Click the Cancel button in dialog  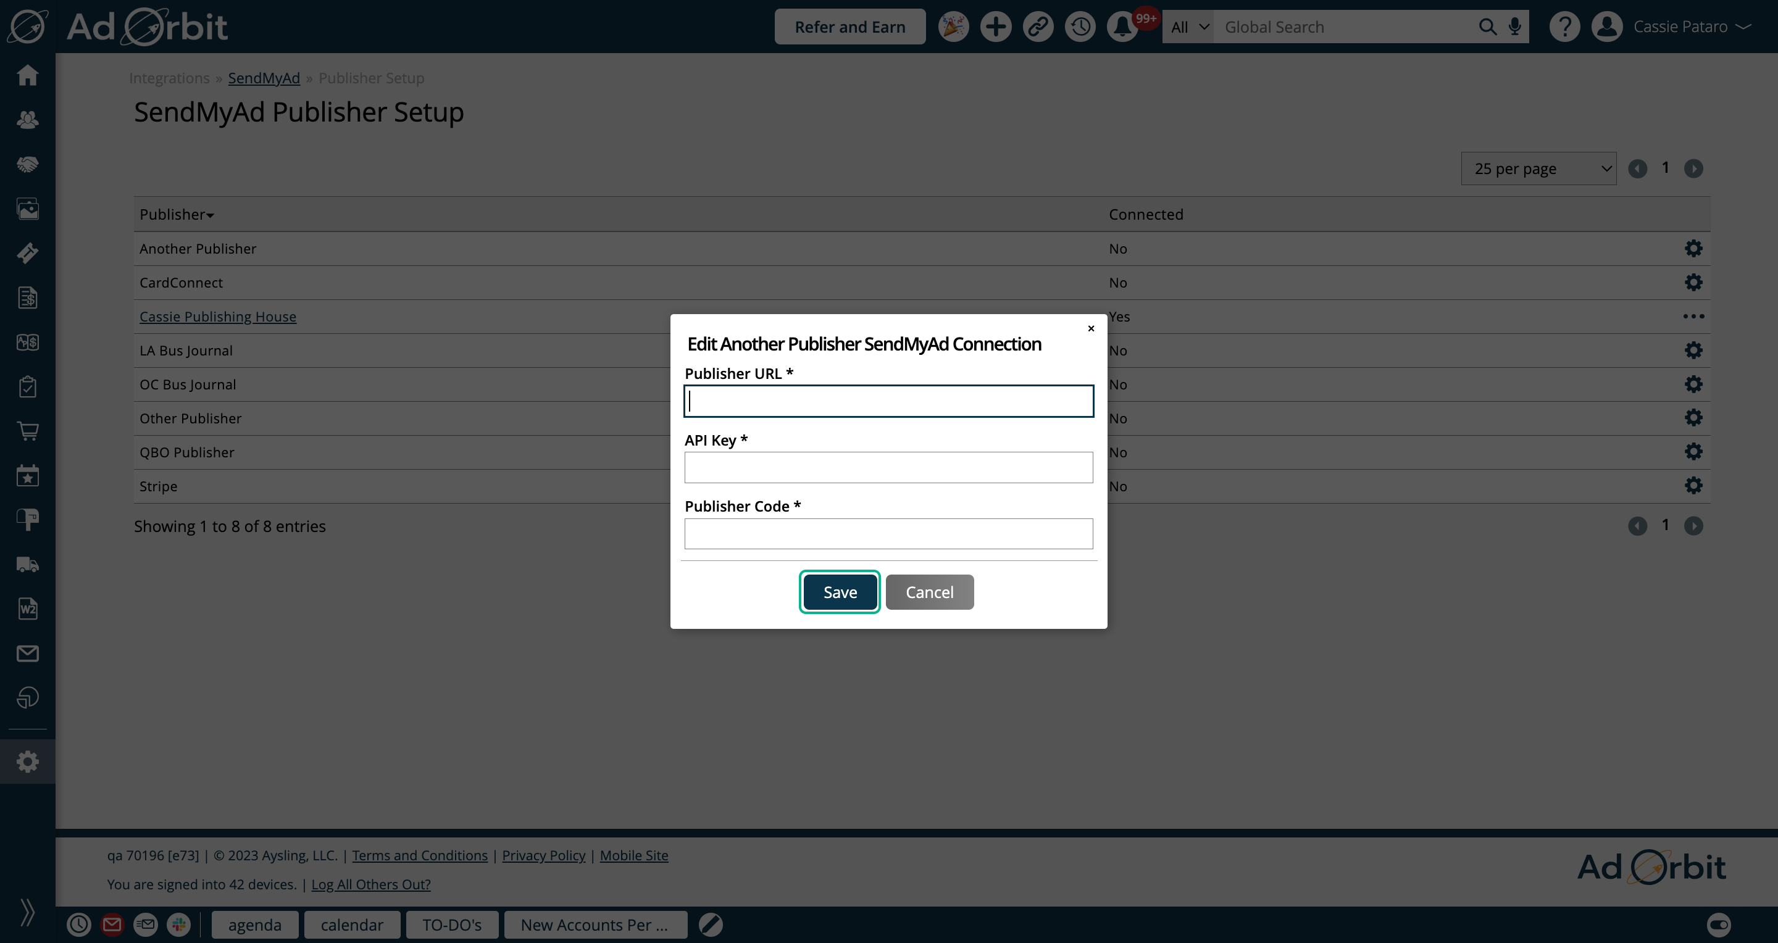tap(929, 592)
